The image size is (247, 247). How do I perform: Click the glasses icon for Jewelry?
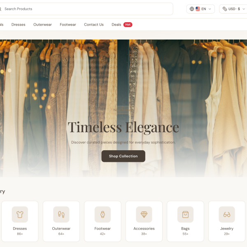click(227, 214)
